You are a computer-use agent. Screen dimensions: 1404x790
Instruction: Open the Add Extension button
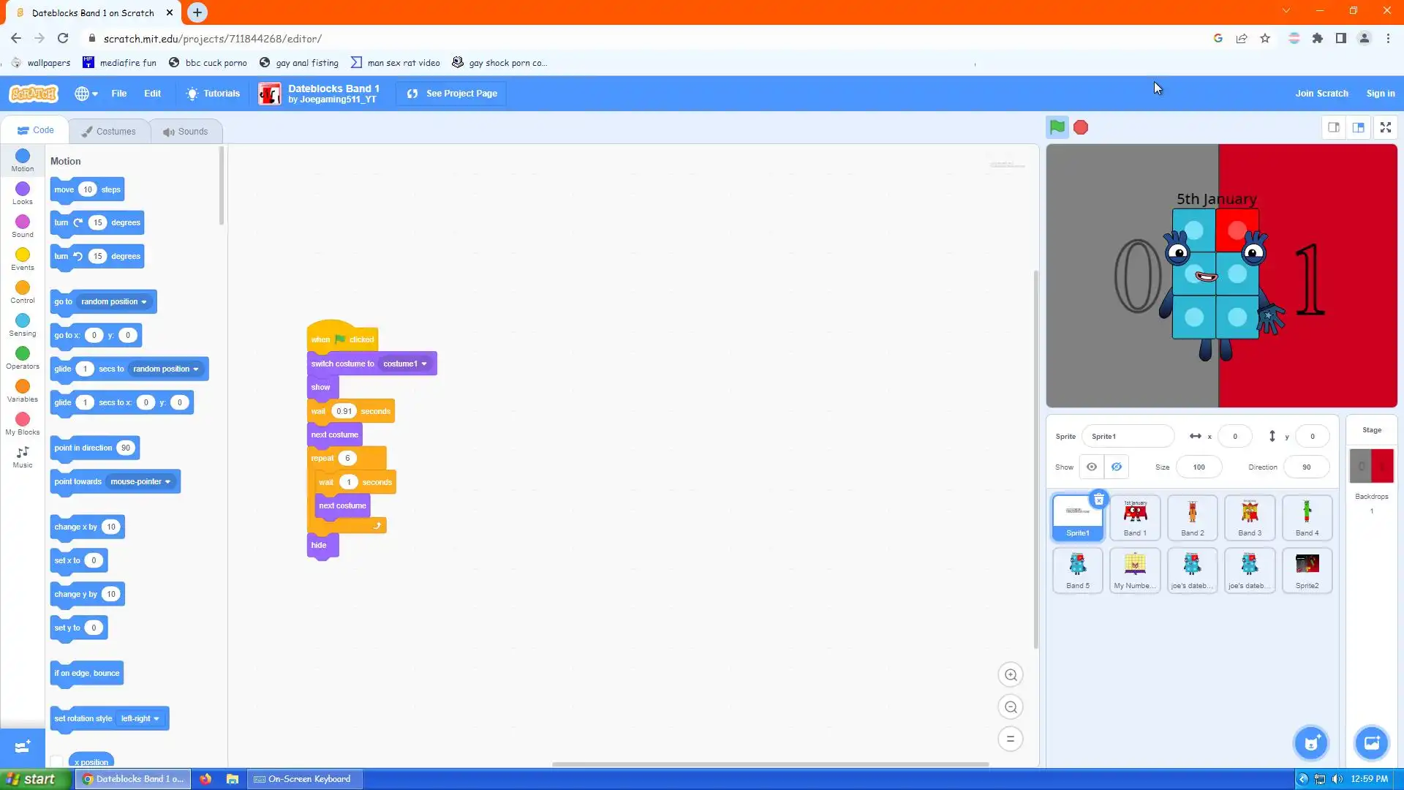[x=22, y=747]
